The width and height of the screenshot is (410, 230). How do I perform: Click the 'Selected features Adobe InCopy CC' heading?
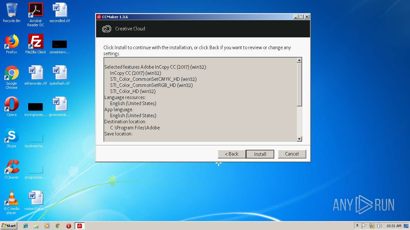[156, 67]
